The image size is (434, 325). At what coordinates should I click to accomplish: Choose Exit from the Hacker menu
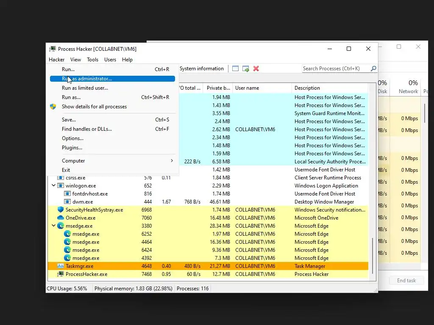112,170
